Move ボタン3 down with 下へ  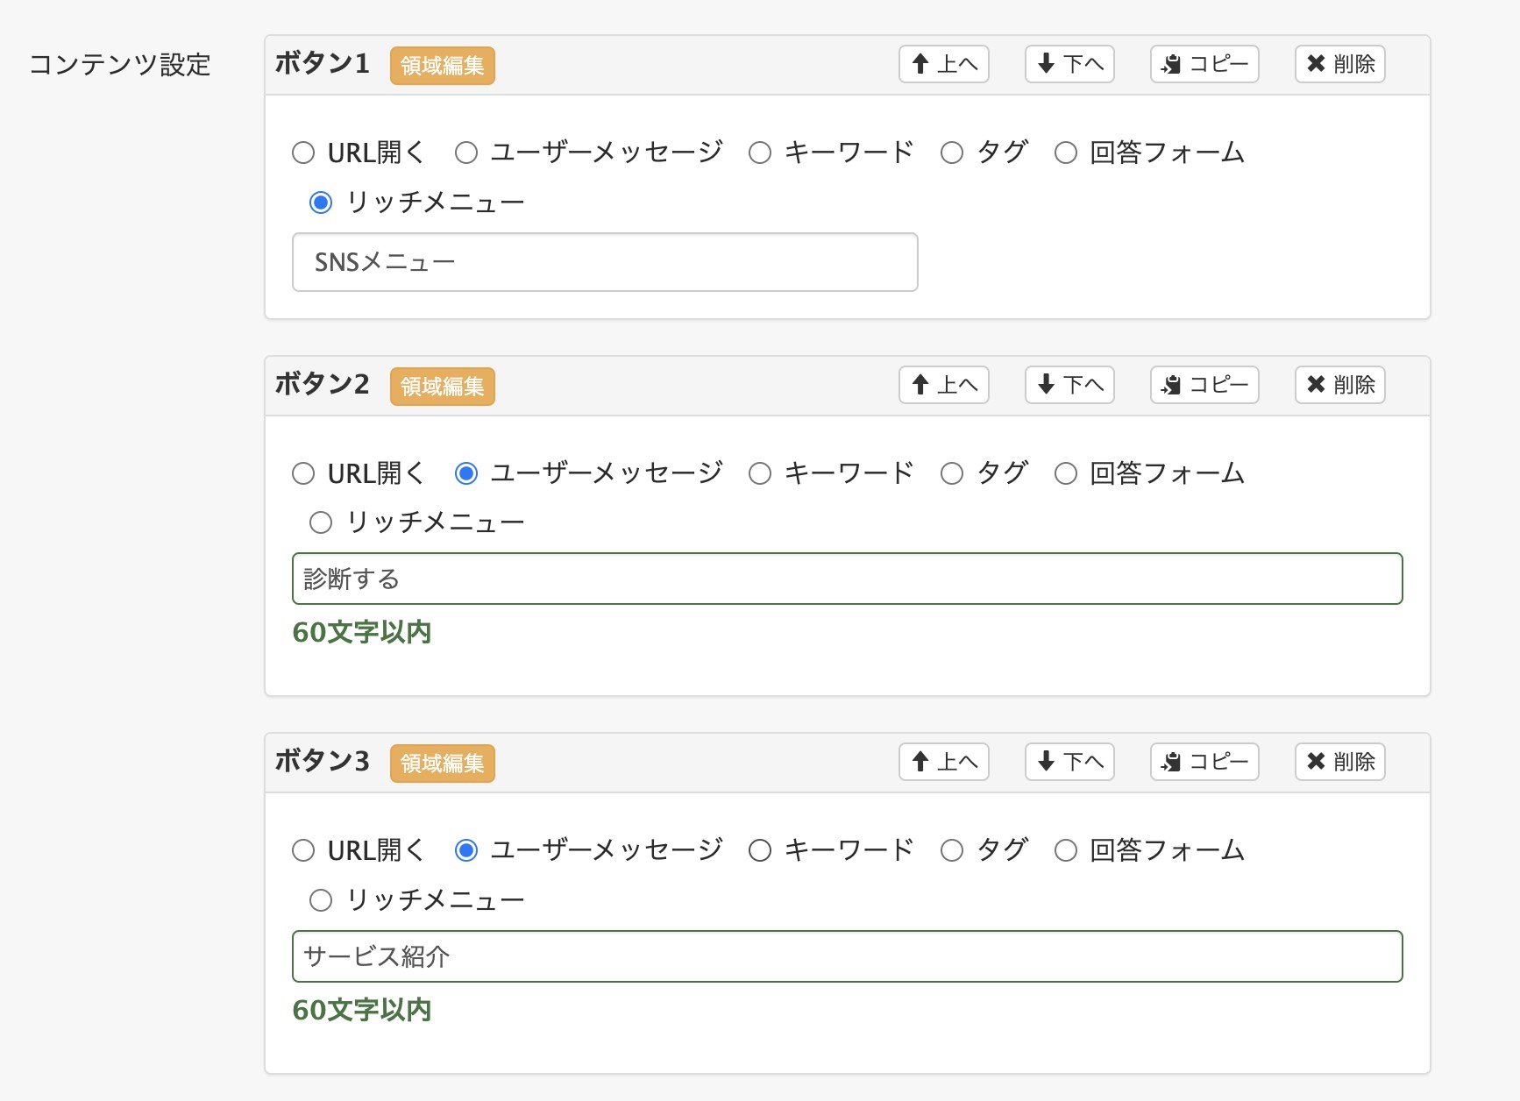(1069, 762)
